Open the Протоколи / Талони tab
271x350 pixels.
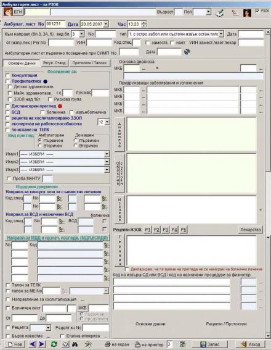tap(89, 63)
